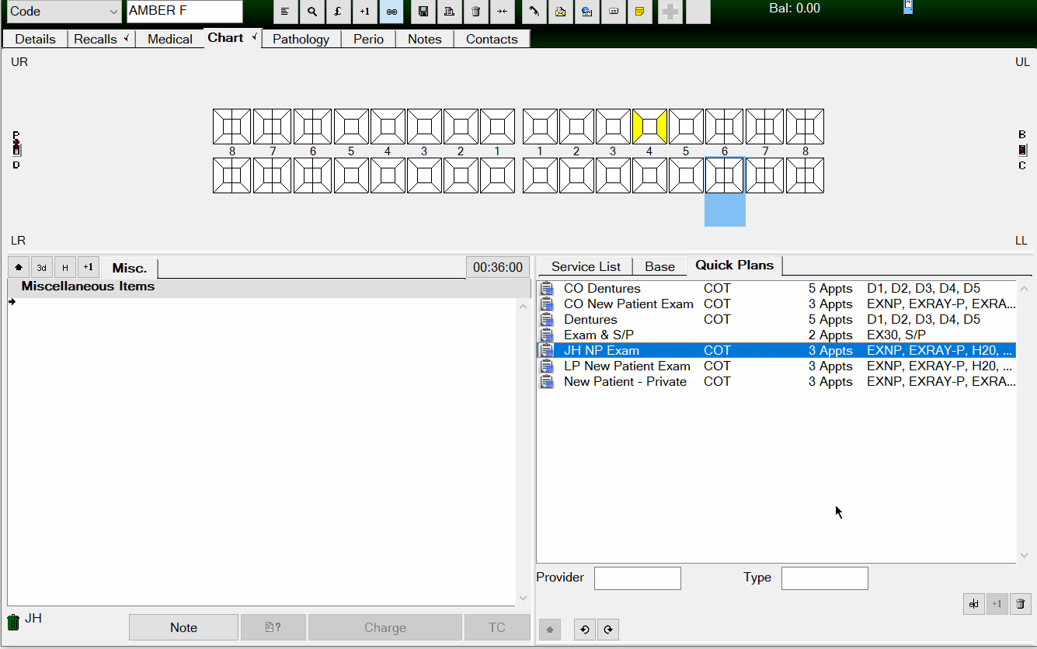
Task: Click the floppy disk save icon
Action: pos(423,12)
